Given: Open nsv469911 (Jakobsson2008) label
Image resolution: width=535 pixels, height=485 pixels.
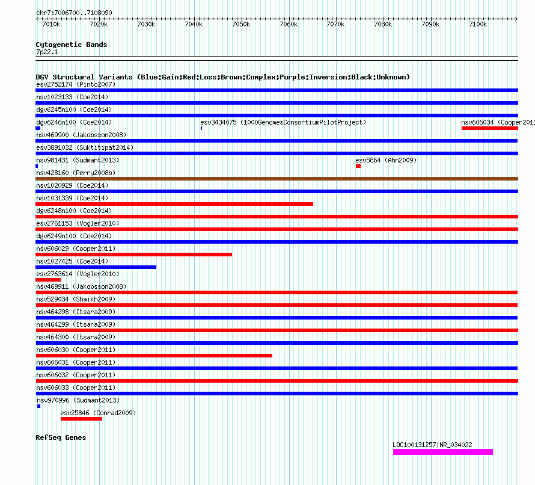Looking at the screenshot, I should click(81, 286).
